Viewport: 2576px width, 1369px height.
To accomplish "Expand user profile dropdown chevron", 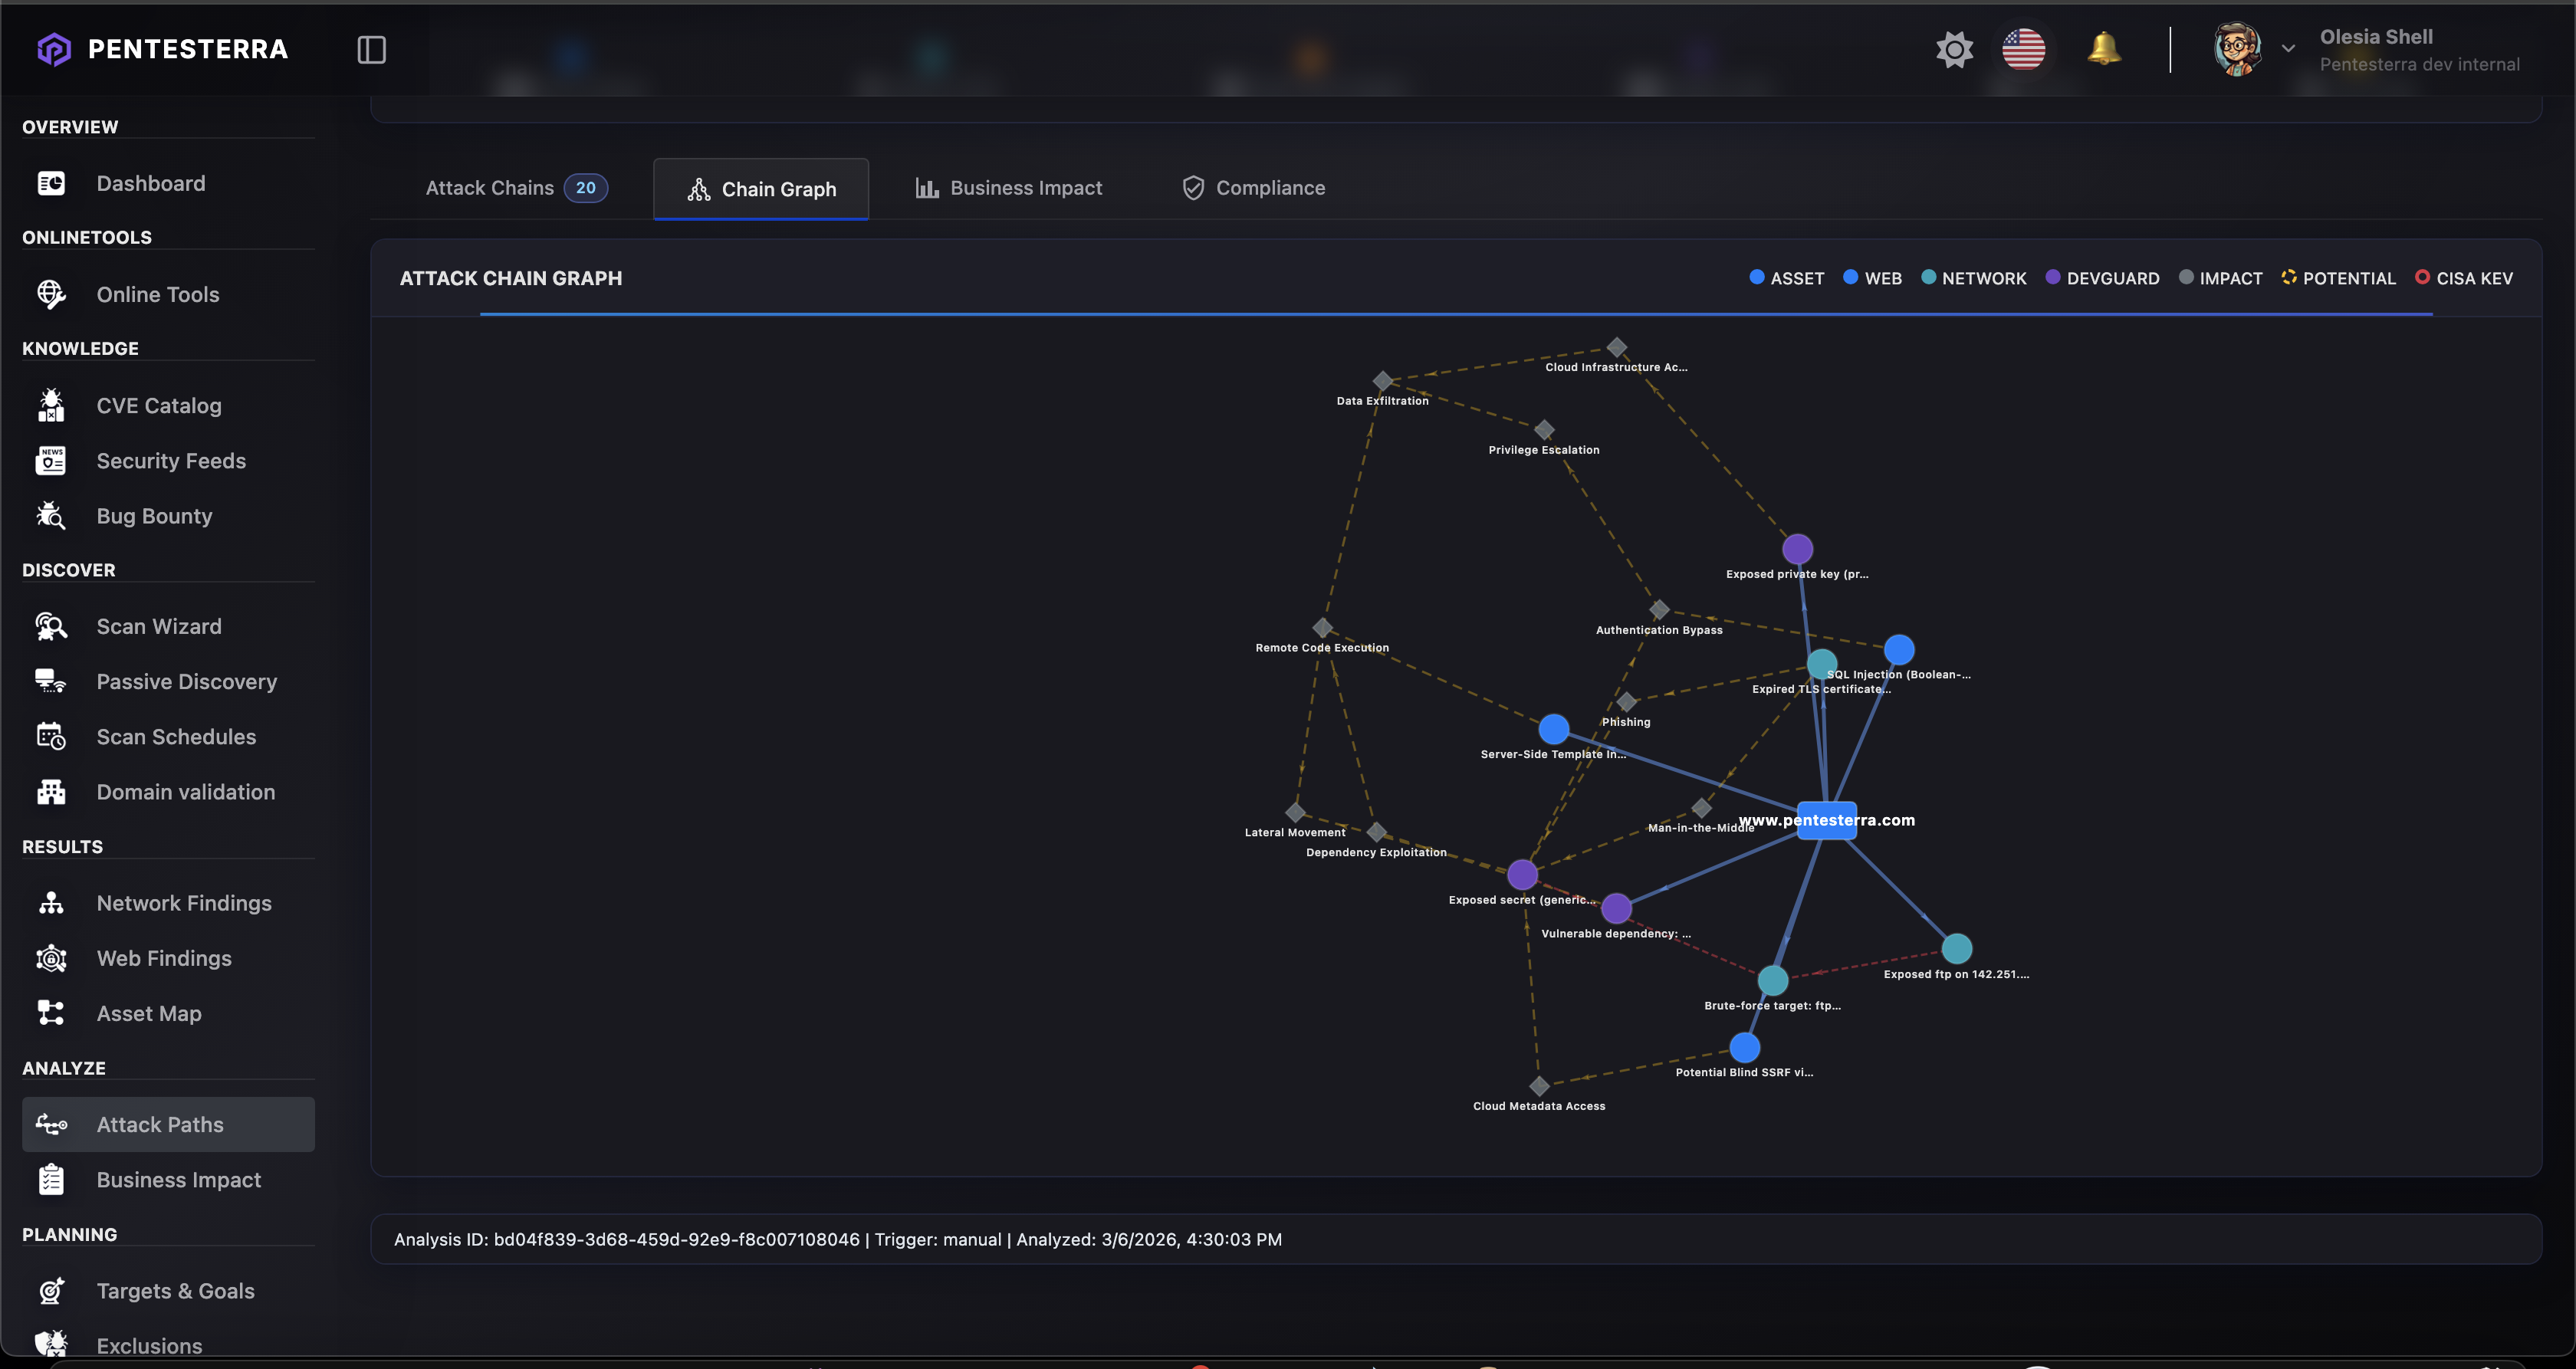I will 2288,49.
